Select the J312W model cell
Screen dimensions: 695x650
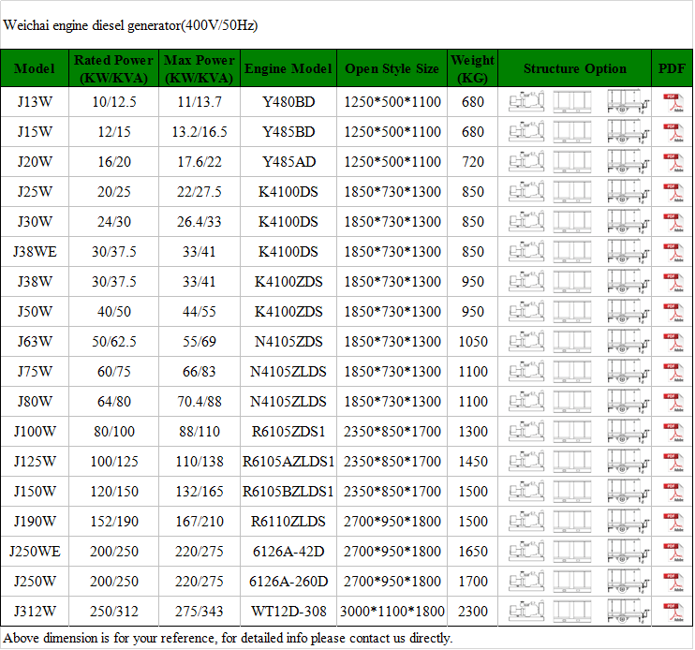35,612
